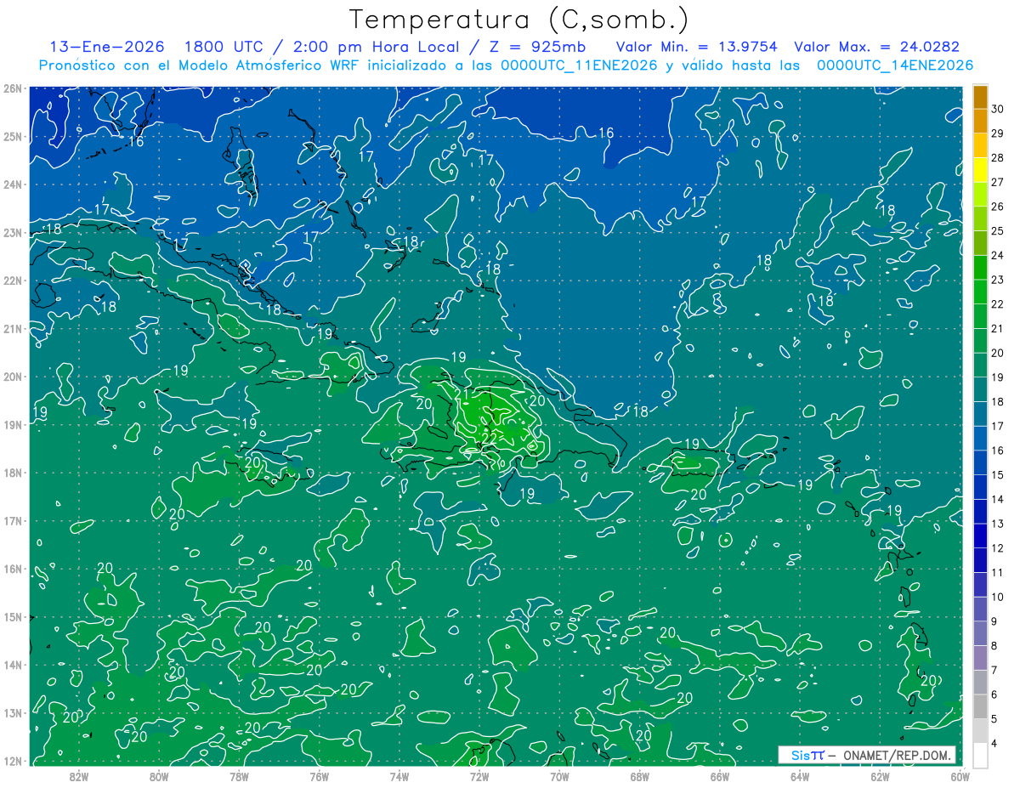
Task: Click color scale label '14'
Action: click(997, 499)
